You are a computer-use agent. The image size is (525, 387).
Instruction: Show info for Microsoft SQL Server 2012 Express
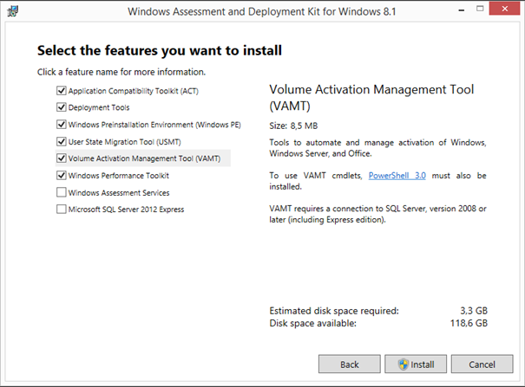coord(126,210)
